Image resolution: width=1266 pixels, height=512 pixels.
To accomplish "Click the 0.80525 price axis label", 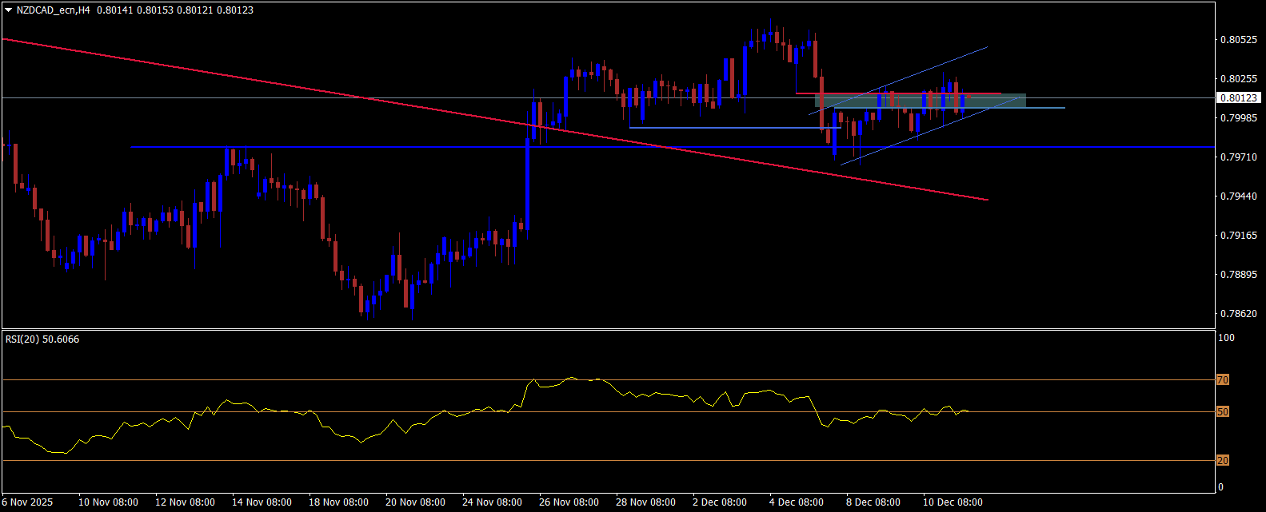I will click(1239, 40).
